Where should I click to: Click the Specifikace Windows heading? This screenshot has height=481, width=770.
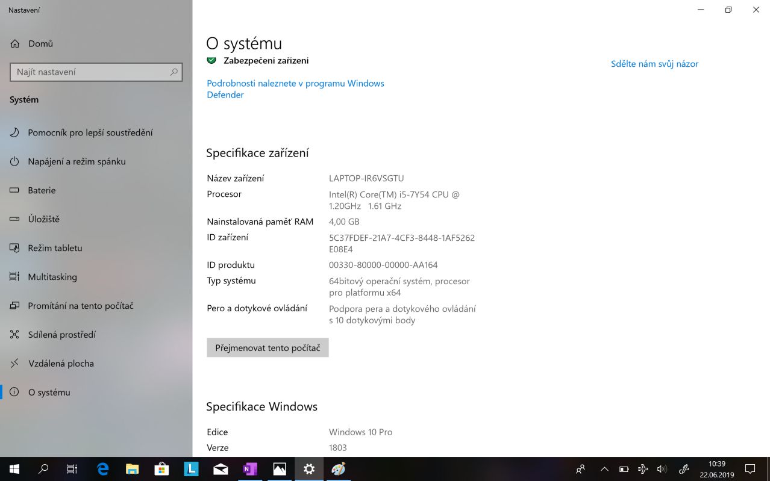click(261, 407)
